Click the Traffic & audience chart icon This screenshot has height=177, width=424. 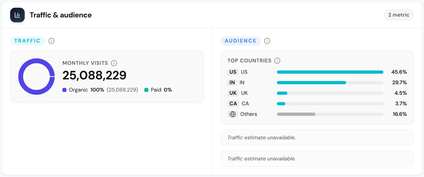(x=17, y=15)
